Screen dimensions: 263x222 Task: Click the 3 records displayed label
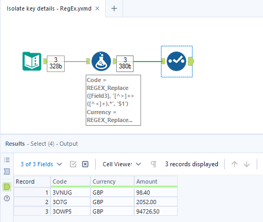(191, 164)
